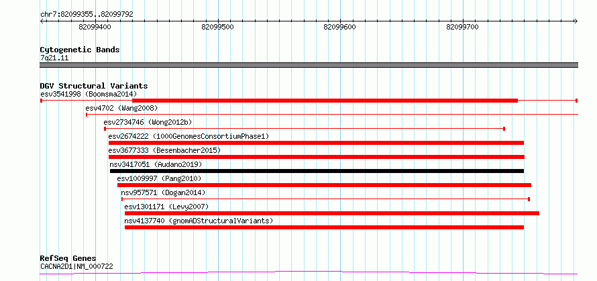Click the 82099500 ruler tick label
The image size is (597, 281).
tap(217, 27)
